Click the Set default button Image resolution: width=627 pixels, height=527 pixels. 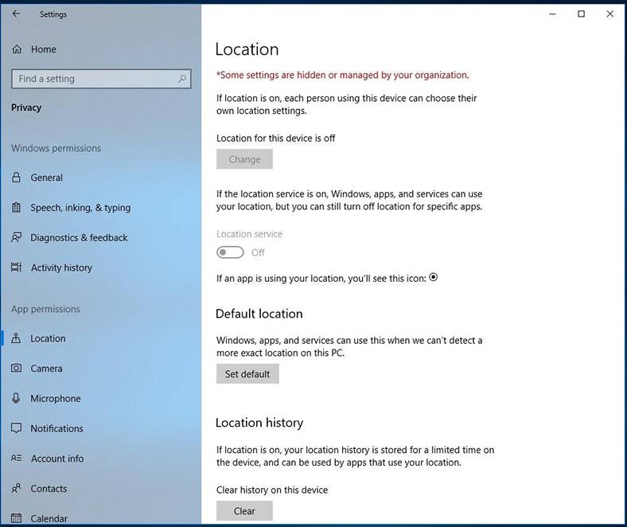point(247,373)
